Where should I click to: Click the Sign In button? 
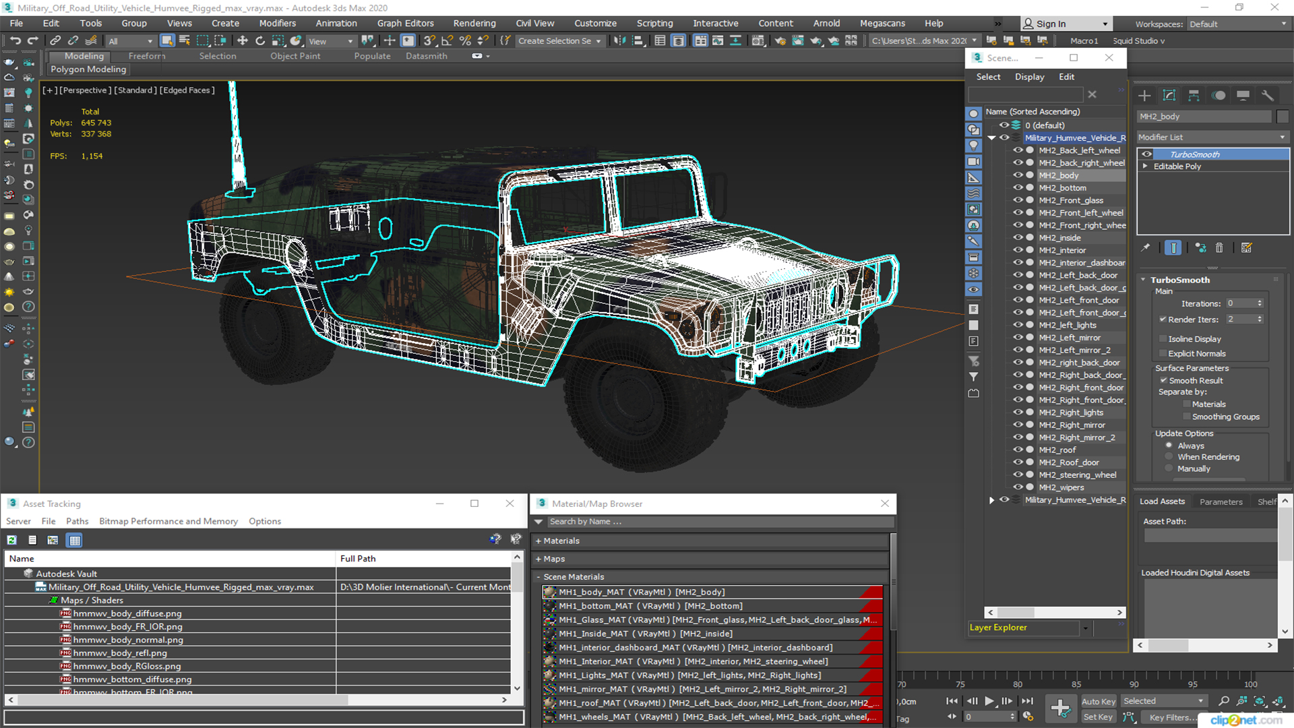point(1065,24)
